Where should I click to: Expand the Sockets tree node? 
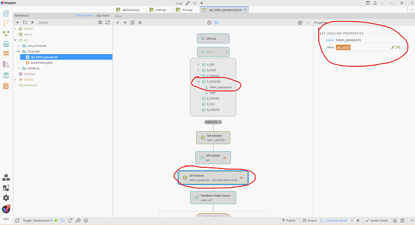click(x=16, y=79)
